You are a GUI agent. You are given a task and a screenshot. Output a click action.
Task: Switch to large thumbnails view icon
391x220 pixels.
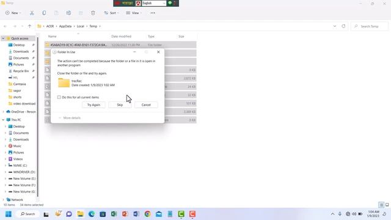pyautogui.click(x=387, y=205)
